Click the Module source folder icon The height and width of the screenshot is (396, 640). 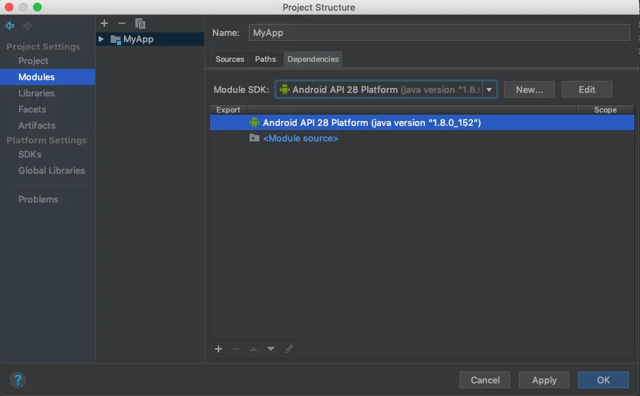[254, 138]
